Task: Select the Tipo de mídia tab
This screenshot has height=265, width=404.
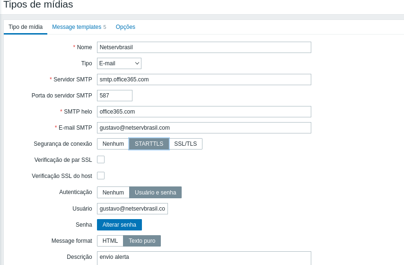Action: coord(26,27)
